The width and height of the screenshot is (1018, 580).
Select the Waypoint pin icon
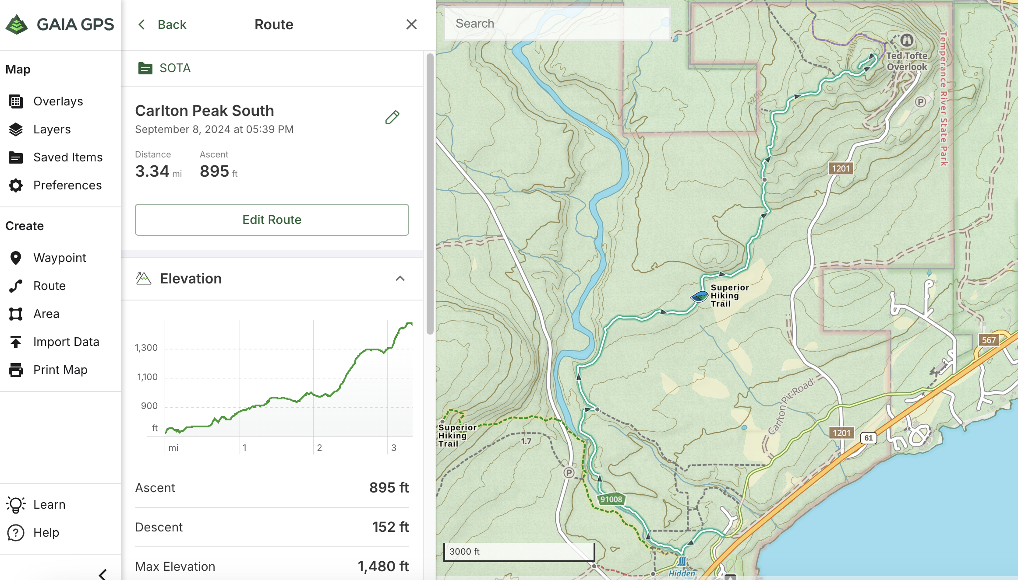tap(16, 258)
